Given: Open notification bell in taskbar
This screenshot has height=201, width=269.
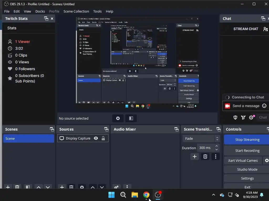Looking at the screenshot, I should pos(262,195).
